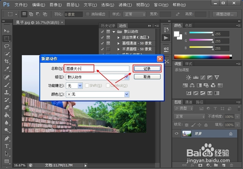243x169 pixels.
Task: Expand the 画框通道 - 50 像素 action
Action: [x=119, y=43]
